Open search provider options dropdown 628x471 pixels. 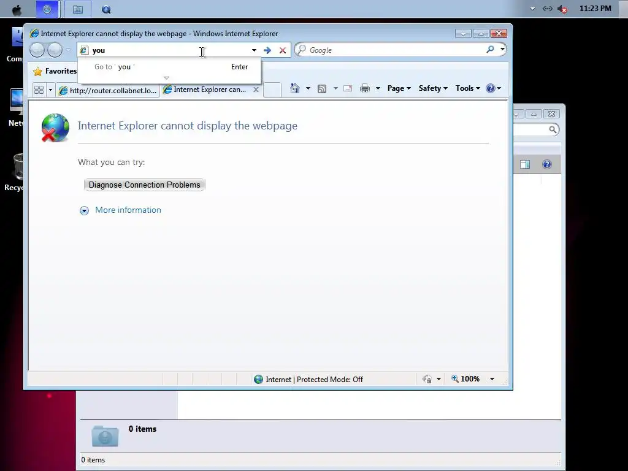pyautogui.click(x=502, y=50)
